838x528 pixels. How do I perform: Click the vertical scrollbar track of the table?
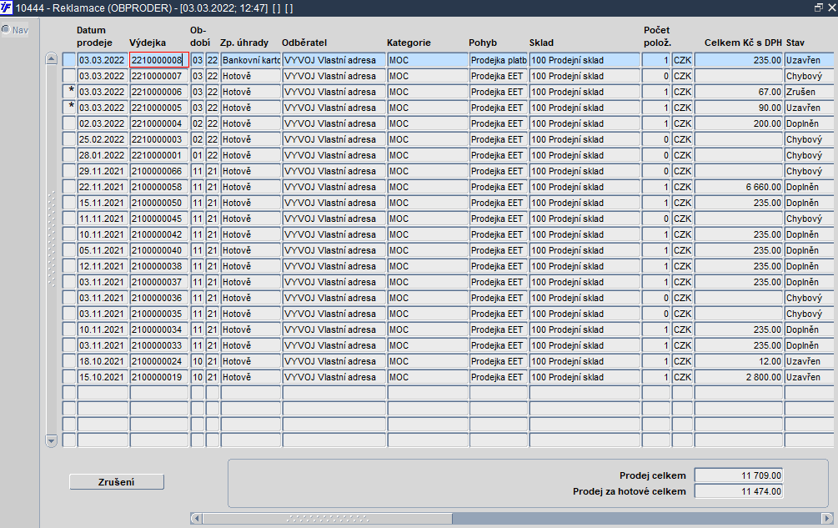click(52, 249)
